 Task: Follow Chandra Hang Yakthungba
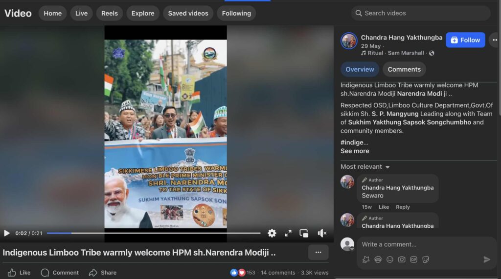(466, 40)
